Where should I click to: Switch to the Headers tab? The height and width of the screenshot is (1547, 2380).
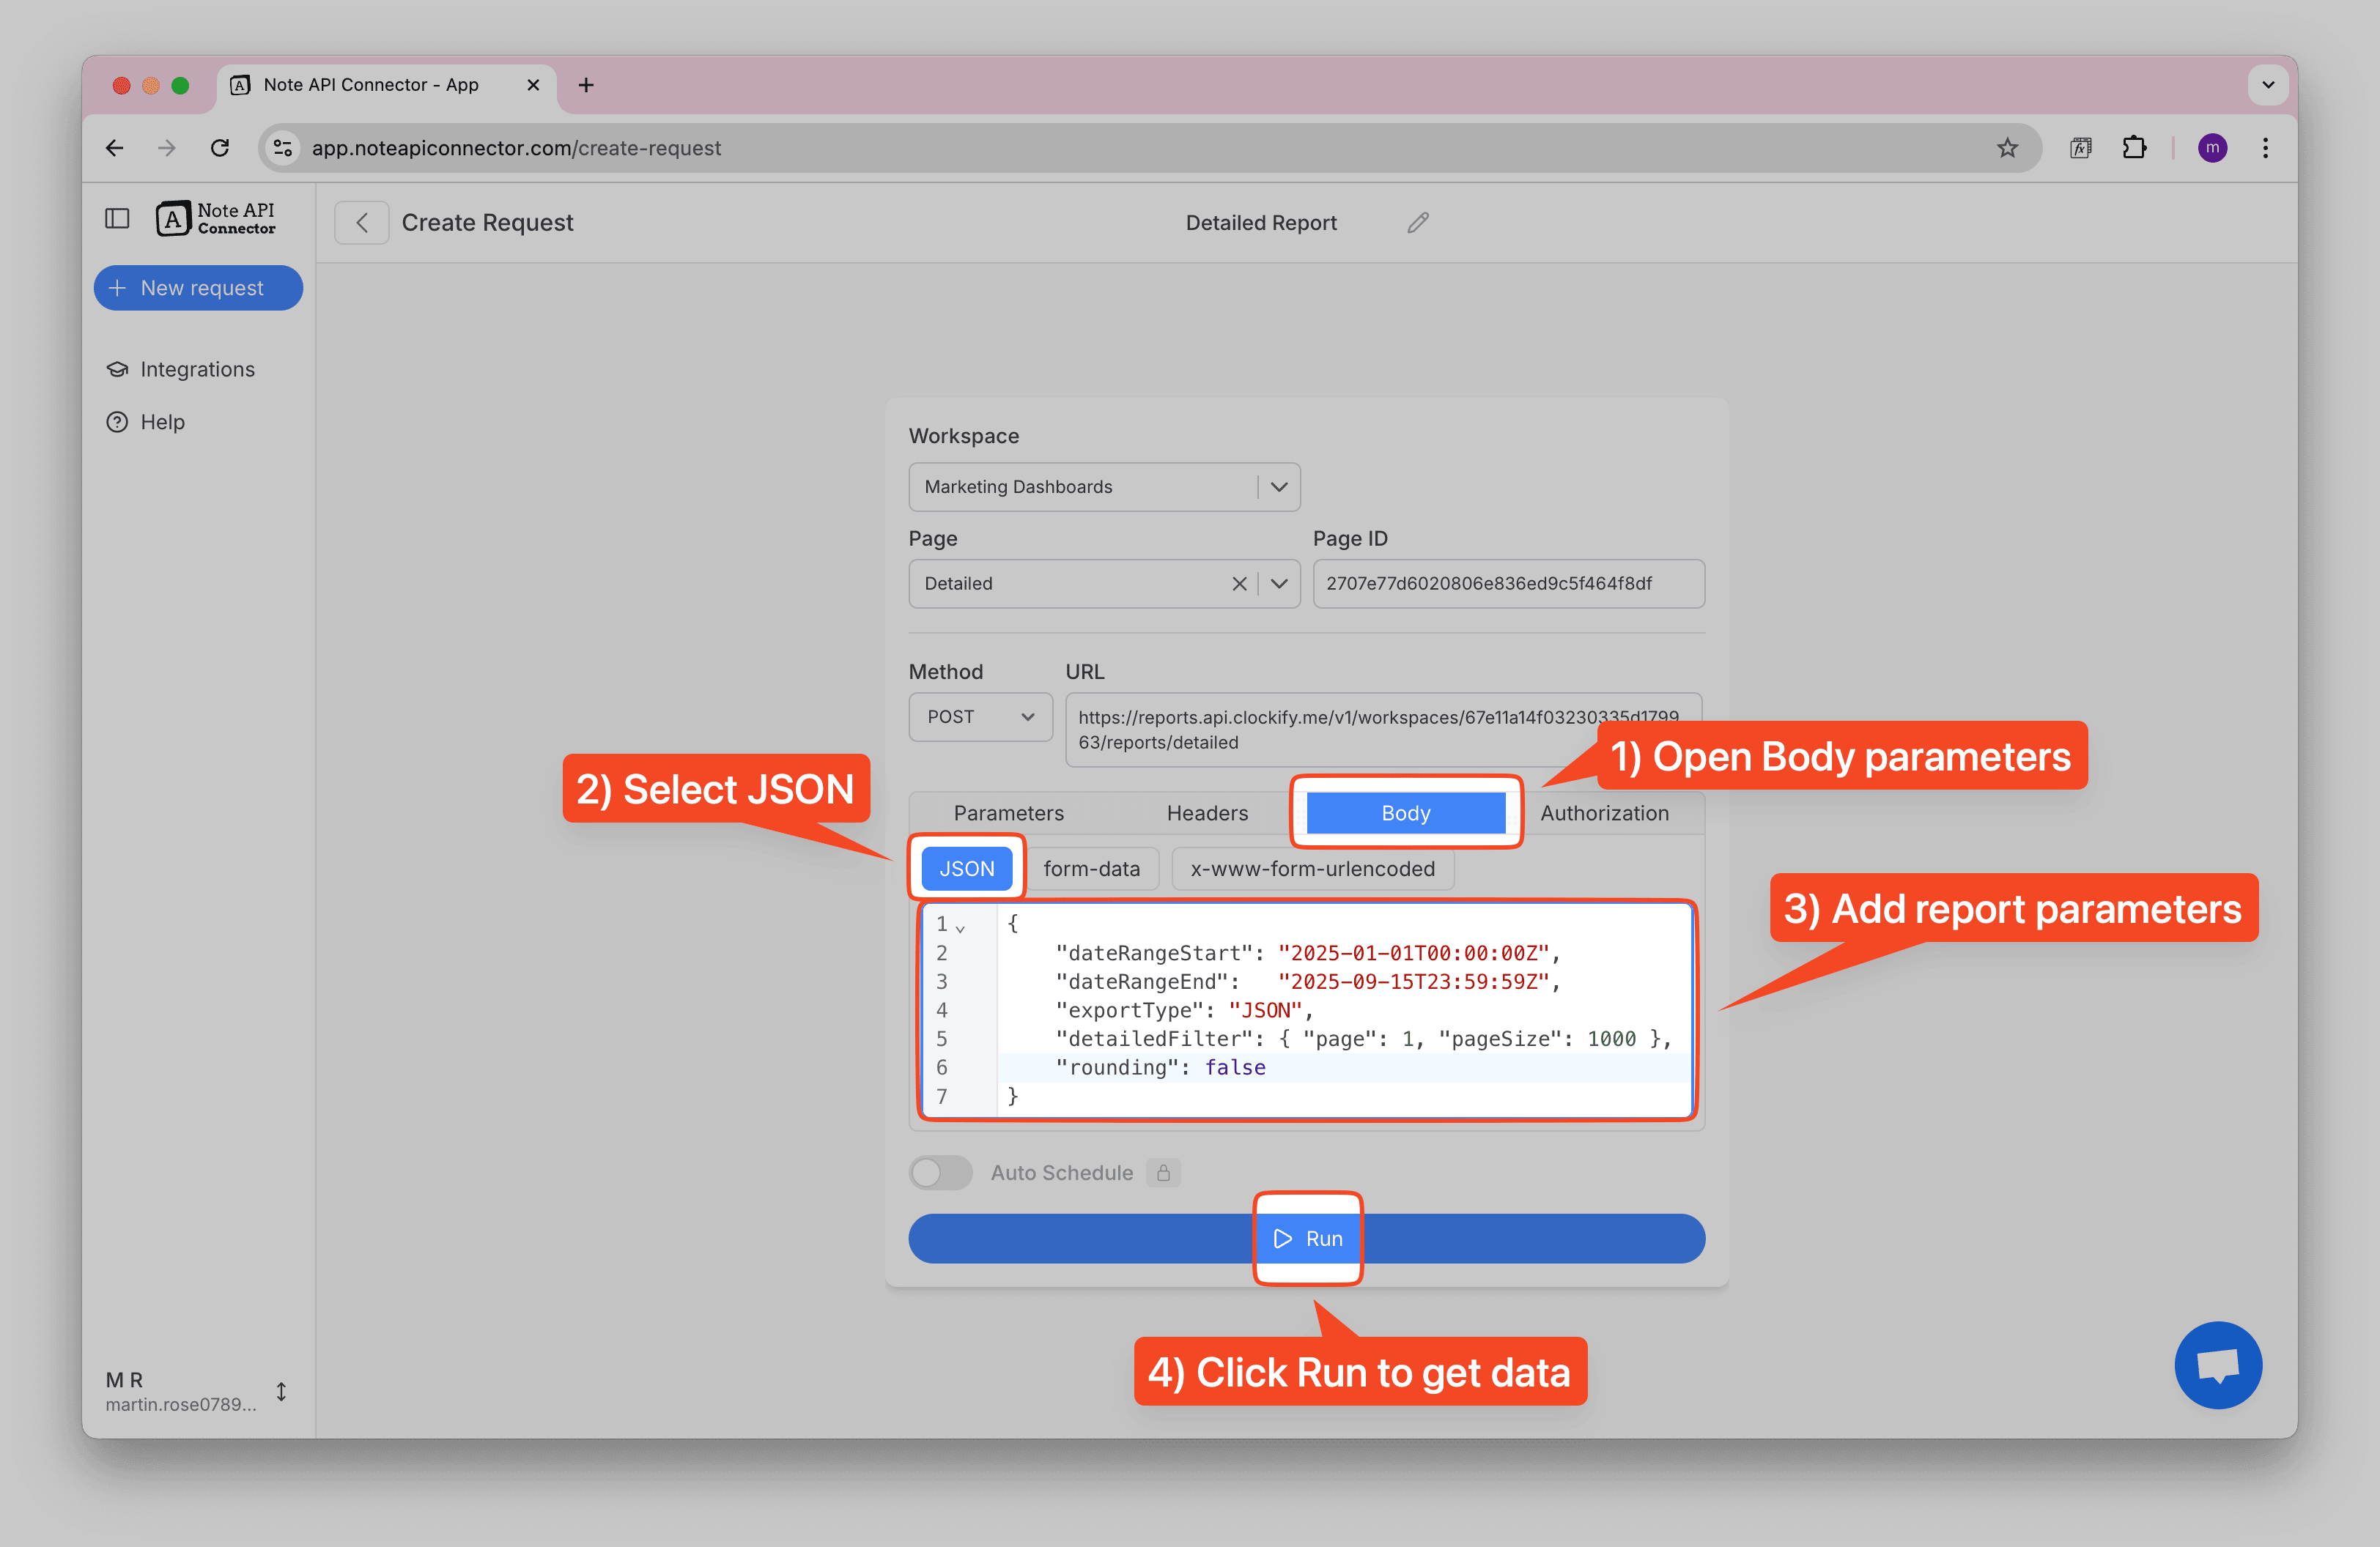(x=1206, y=812)
